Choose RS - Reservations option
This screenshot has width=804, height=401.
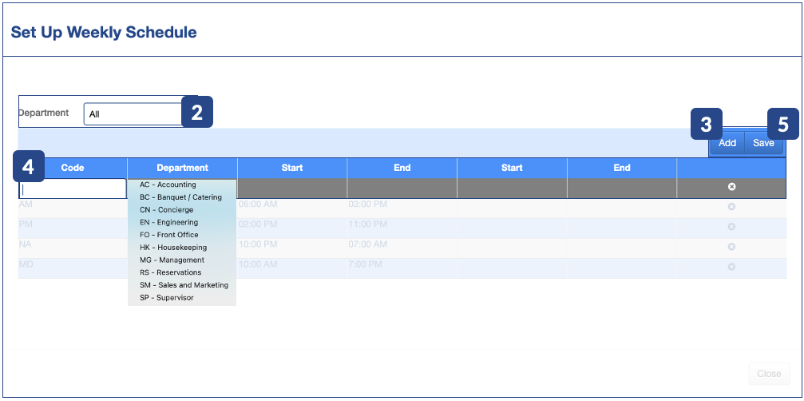(170, 272)
